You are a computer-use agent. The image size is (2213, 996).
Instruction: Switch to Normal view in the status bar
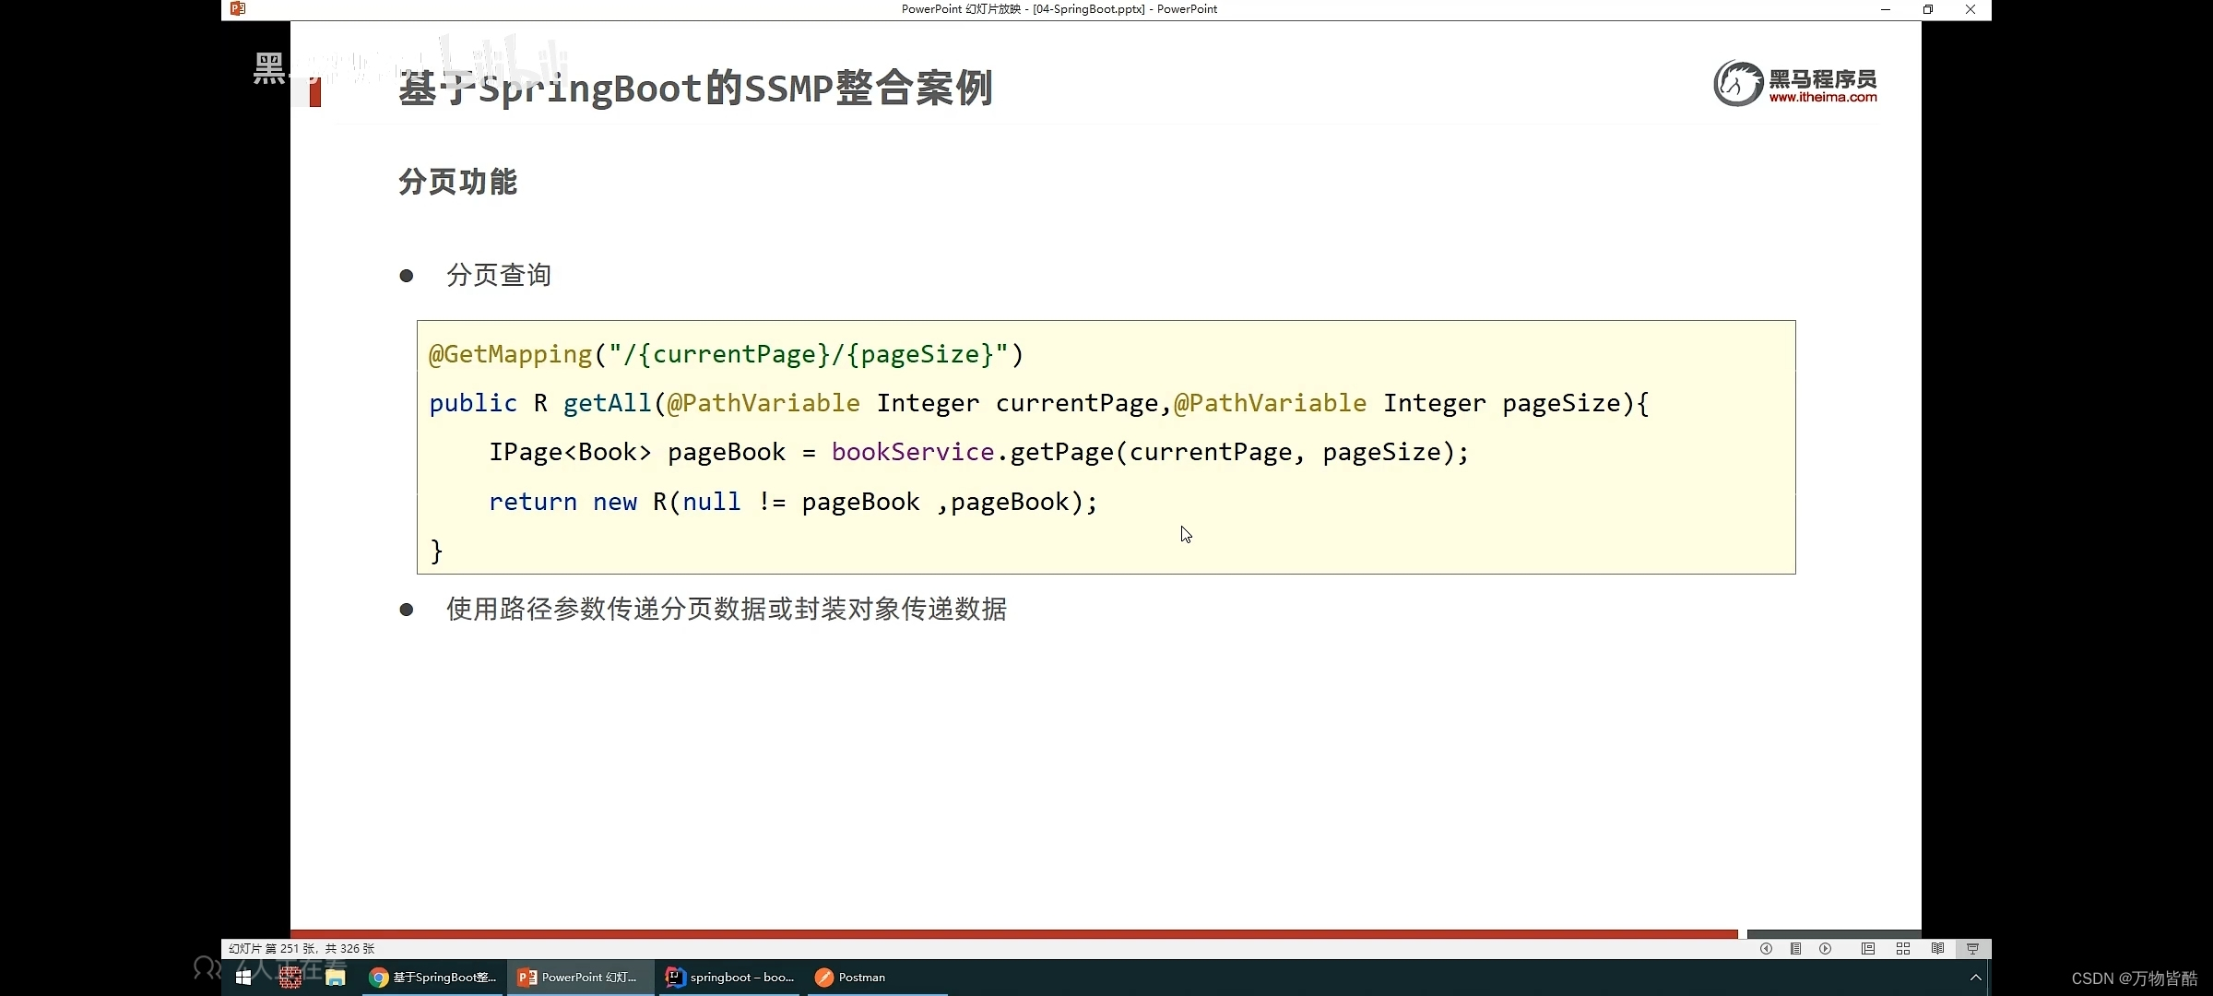[x=1867, y=948]
